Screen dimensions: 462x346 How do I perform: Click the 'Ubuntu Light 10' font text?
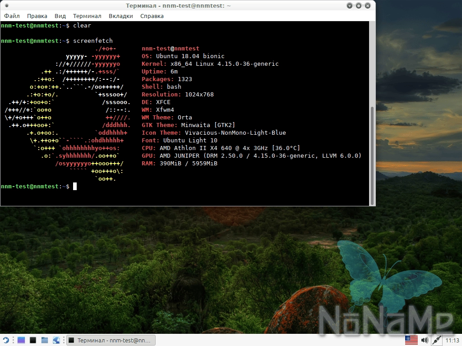click(190, 140)
